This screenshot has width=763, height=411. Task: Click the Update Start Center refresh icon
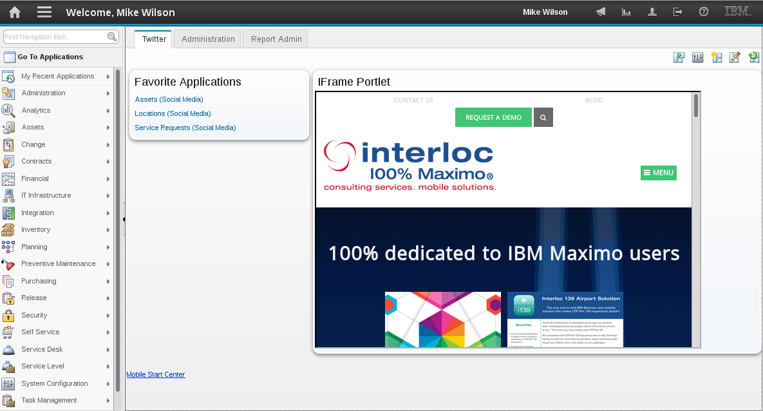pos(753,57)
